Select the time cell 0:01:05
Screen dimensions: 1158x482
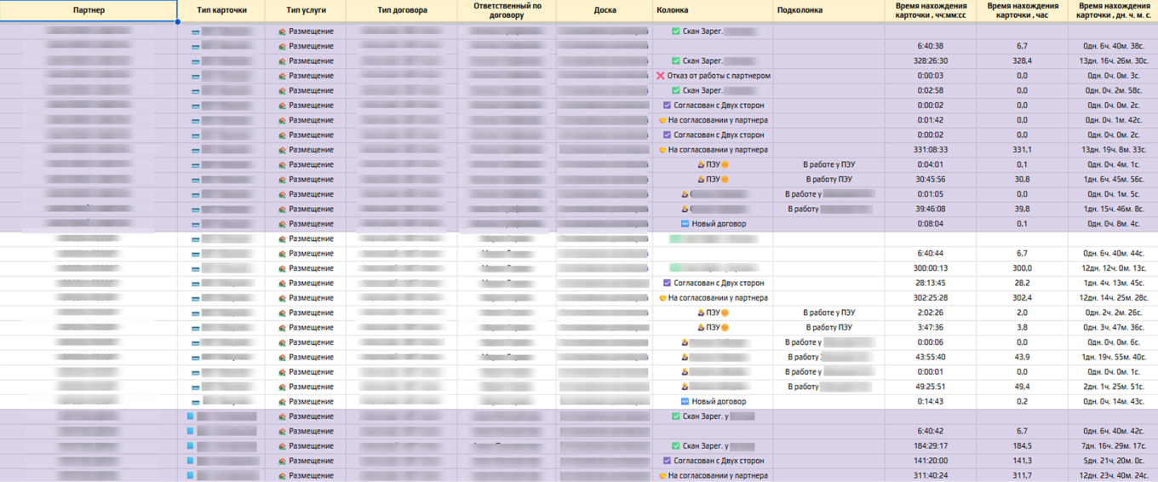(x=931, y=194)
